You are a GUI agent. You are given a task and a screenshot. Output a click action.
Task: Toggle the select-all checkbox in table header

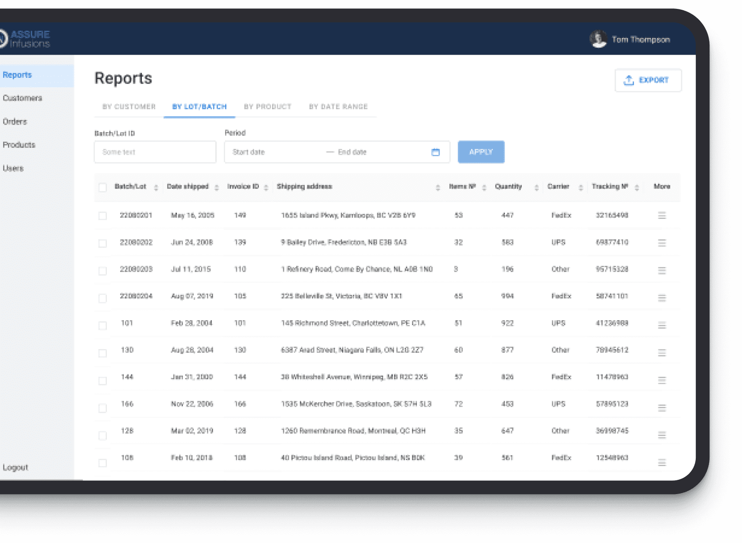tap(103, 187)
